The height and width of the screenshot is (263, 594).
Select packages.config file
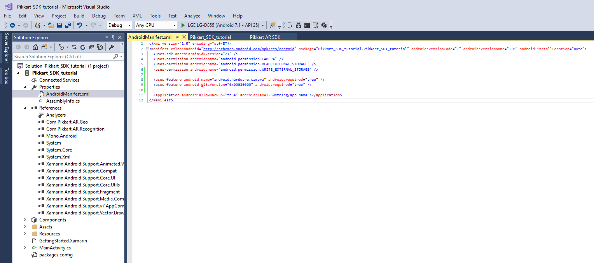tap(56, 255)
